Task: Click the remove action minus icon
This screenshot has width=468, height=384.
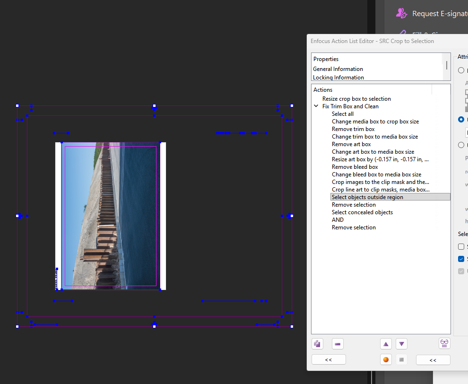Action: 338,344
